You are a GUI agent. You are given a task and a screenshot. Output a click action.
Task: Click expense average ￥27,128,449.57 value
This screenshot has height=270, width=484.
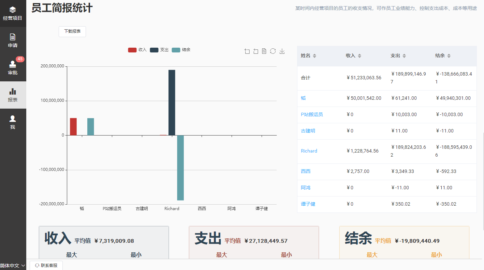pyautogui.click(x=266, y=241)
